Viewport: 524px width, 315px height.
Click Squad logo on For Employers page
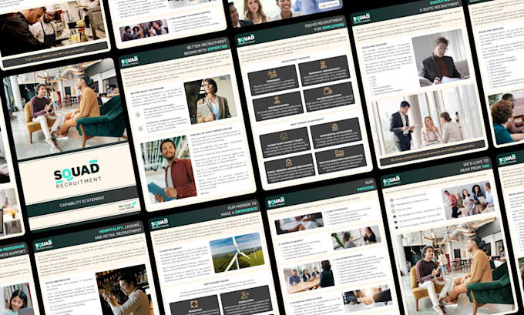pos(247,39)
